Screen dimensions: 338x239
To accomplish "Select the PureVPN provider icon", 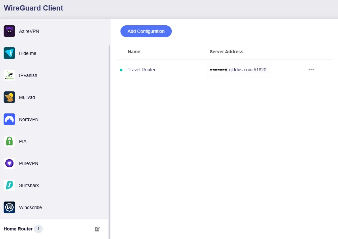I will pos(9,163).
